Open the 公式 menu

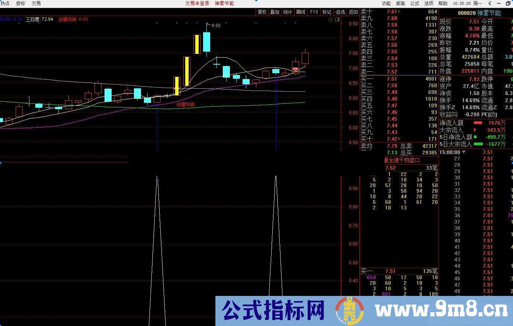414,3
